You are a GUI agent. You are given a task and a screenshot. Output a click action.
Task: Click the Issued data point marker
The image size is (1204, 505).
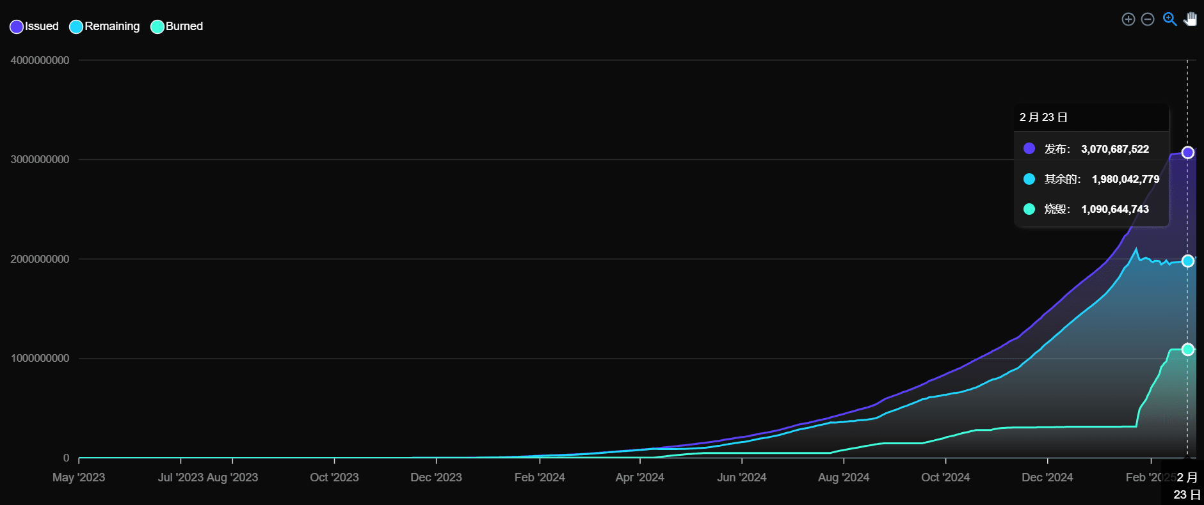[1188, 153]
